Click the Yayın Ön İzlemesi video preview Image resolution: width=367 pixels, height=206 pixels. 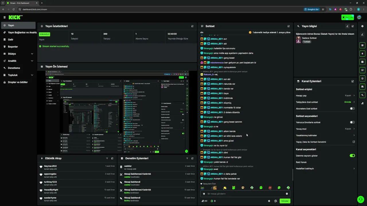click(117, 112)
